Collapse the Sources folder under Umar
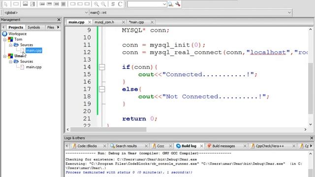 [x=11, y=61]
